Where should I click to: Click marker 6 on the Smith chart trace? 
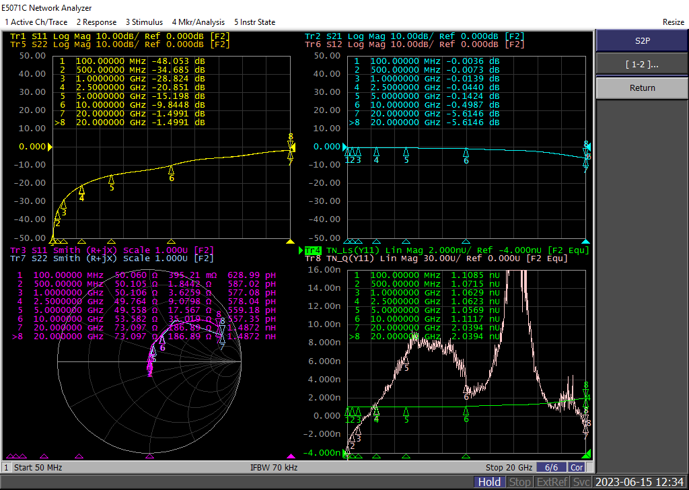pos(162,342)
